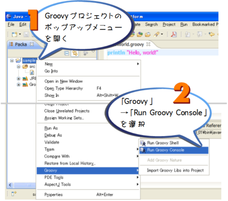The image size is (228, 201).
Task: Open the PDE Tools submenu
Action: point(89,178)
